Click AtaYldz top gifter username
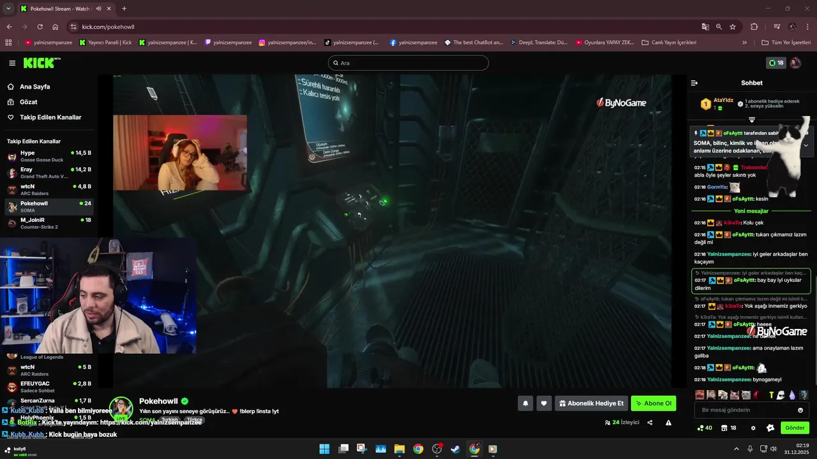 (723, 100)
